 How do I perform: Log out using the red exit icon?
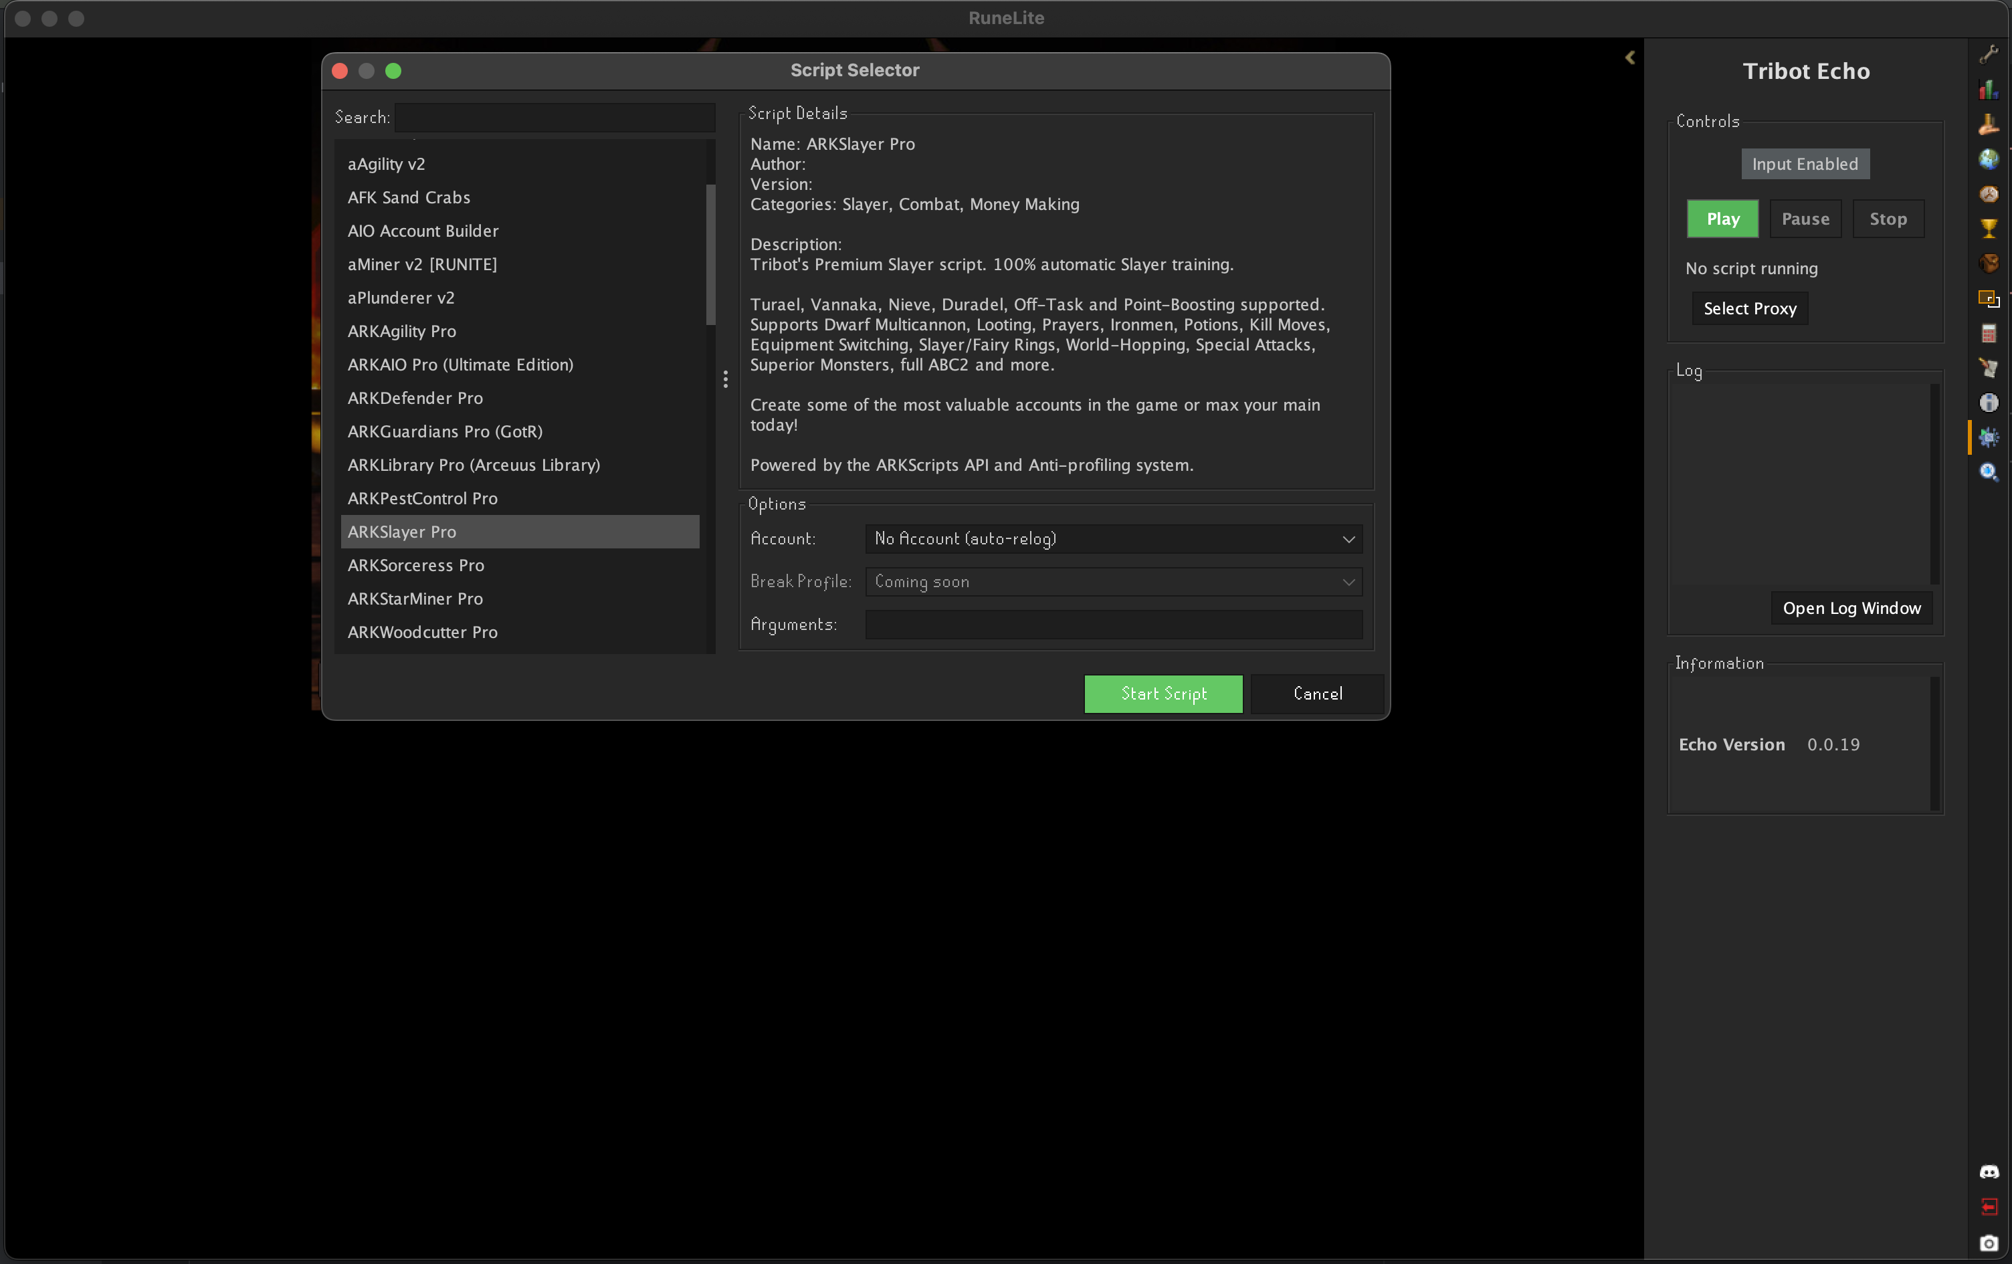point(1989,1207)
